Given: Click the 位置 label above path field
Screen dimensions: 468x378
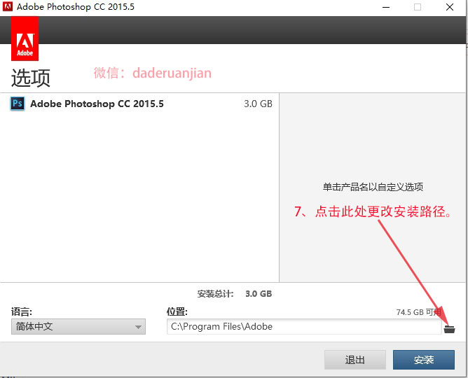Looking at the screenshot, I should click(177, 312).
